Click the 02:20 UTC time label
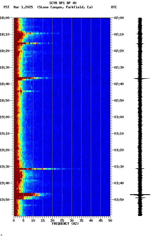The width and height of the screenshot is (152, 238). [x=119, y=51]
